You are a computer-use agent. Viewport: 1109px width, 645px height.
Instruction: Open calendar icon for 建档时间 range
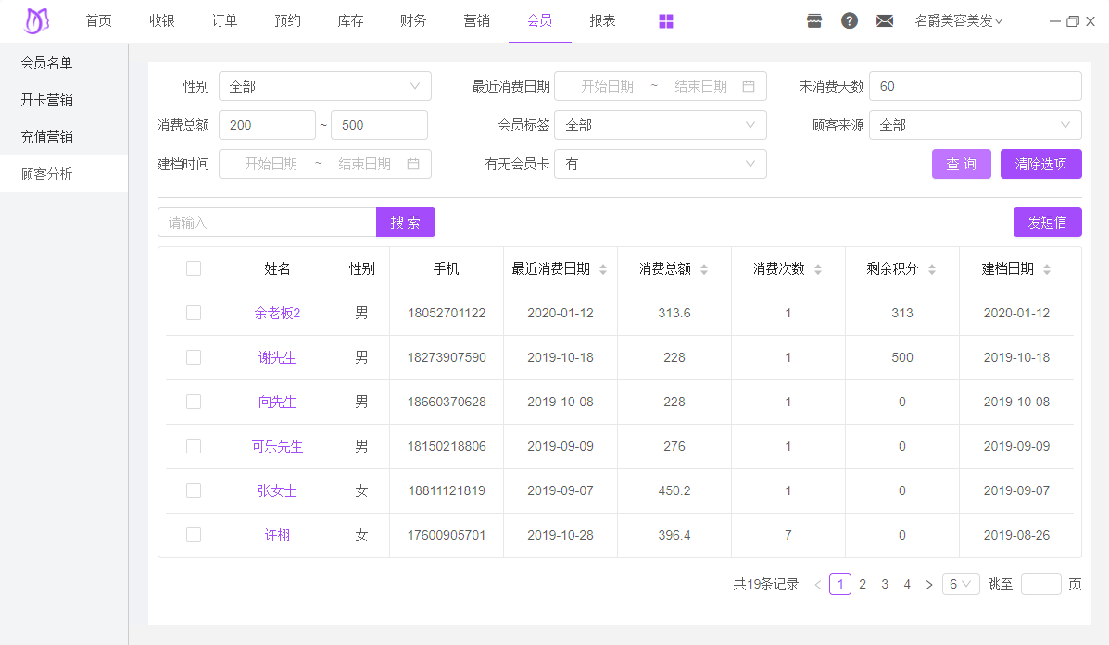click(413, 164)
